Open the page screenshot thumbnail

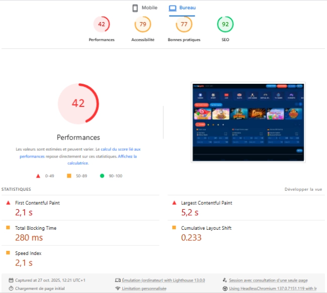coord(248,122)
